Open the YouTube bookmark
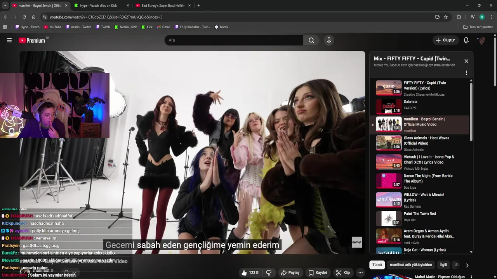This screenshot has height=279, width=497. (x=53, y=27)
